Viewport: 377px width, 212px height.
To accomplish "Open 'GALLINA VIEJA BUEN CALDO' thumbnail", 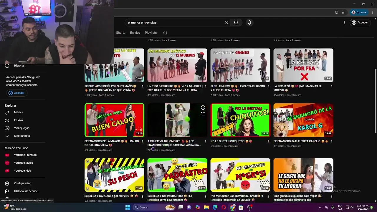I will (114, 120).
